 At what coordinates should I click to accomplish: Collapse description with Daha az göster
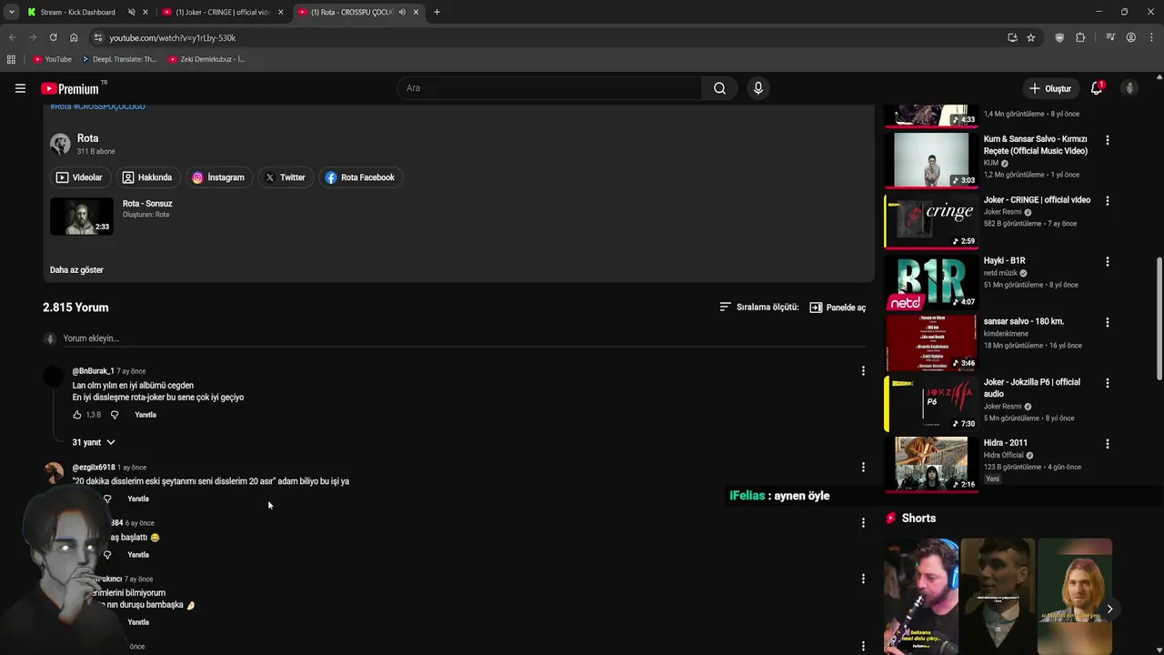click(x=76, y=270)
